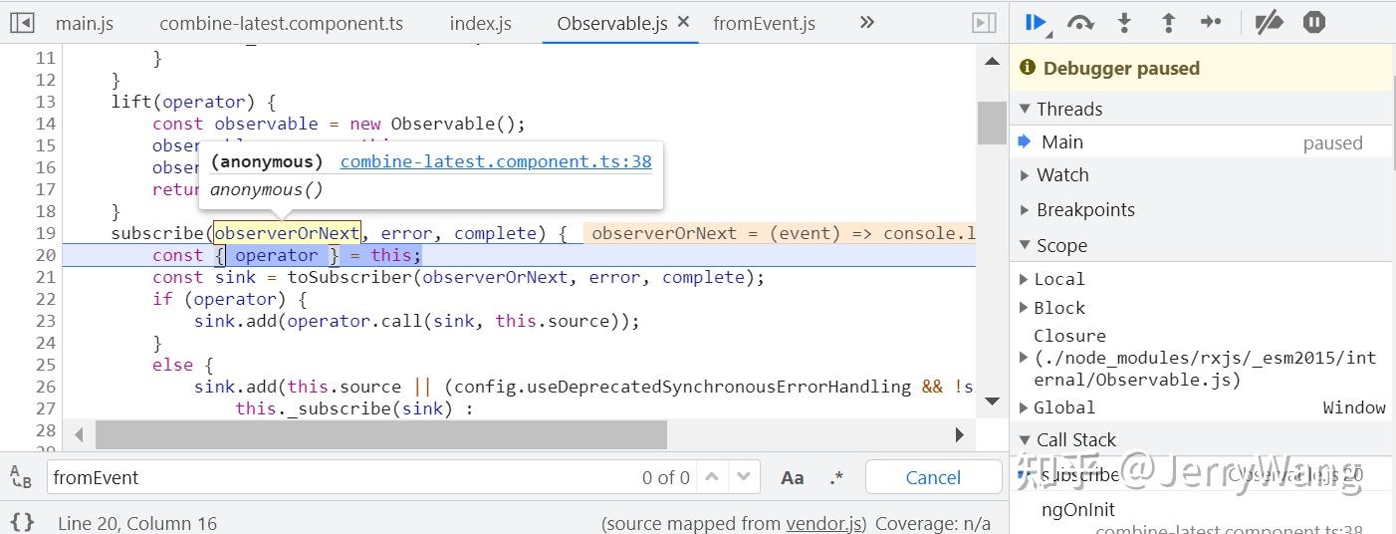The height and width of the screenshot is (534, 1396).
Task: Click the horizontal scrollbar thumb
Action: (380, 434)
